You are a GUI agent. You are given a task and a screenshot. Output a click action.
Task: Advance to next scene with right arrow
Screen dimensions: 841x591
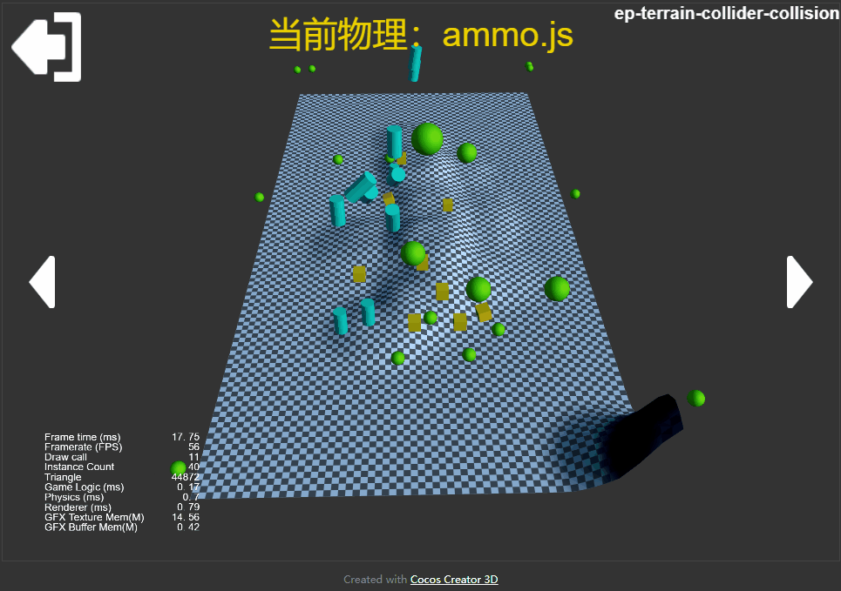pos(799,282)
